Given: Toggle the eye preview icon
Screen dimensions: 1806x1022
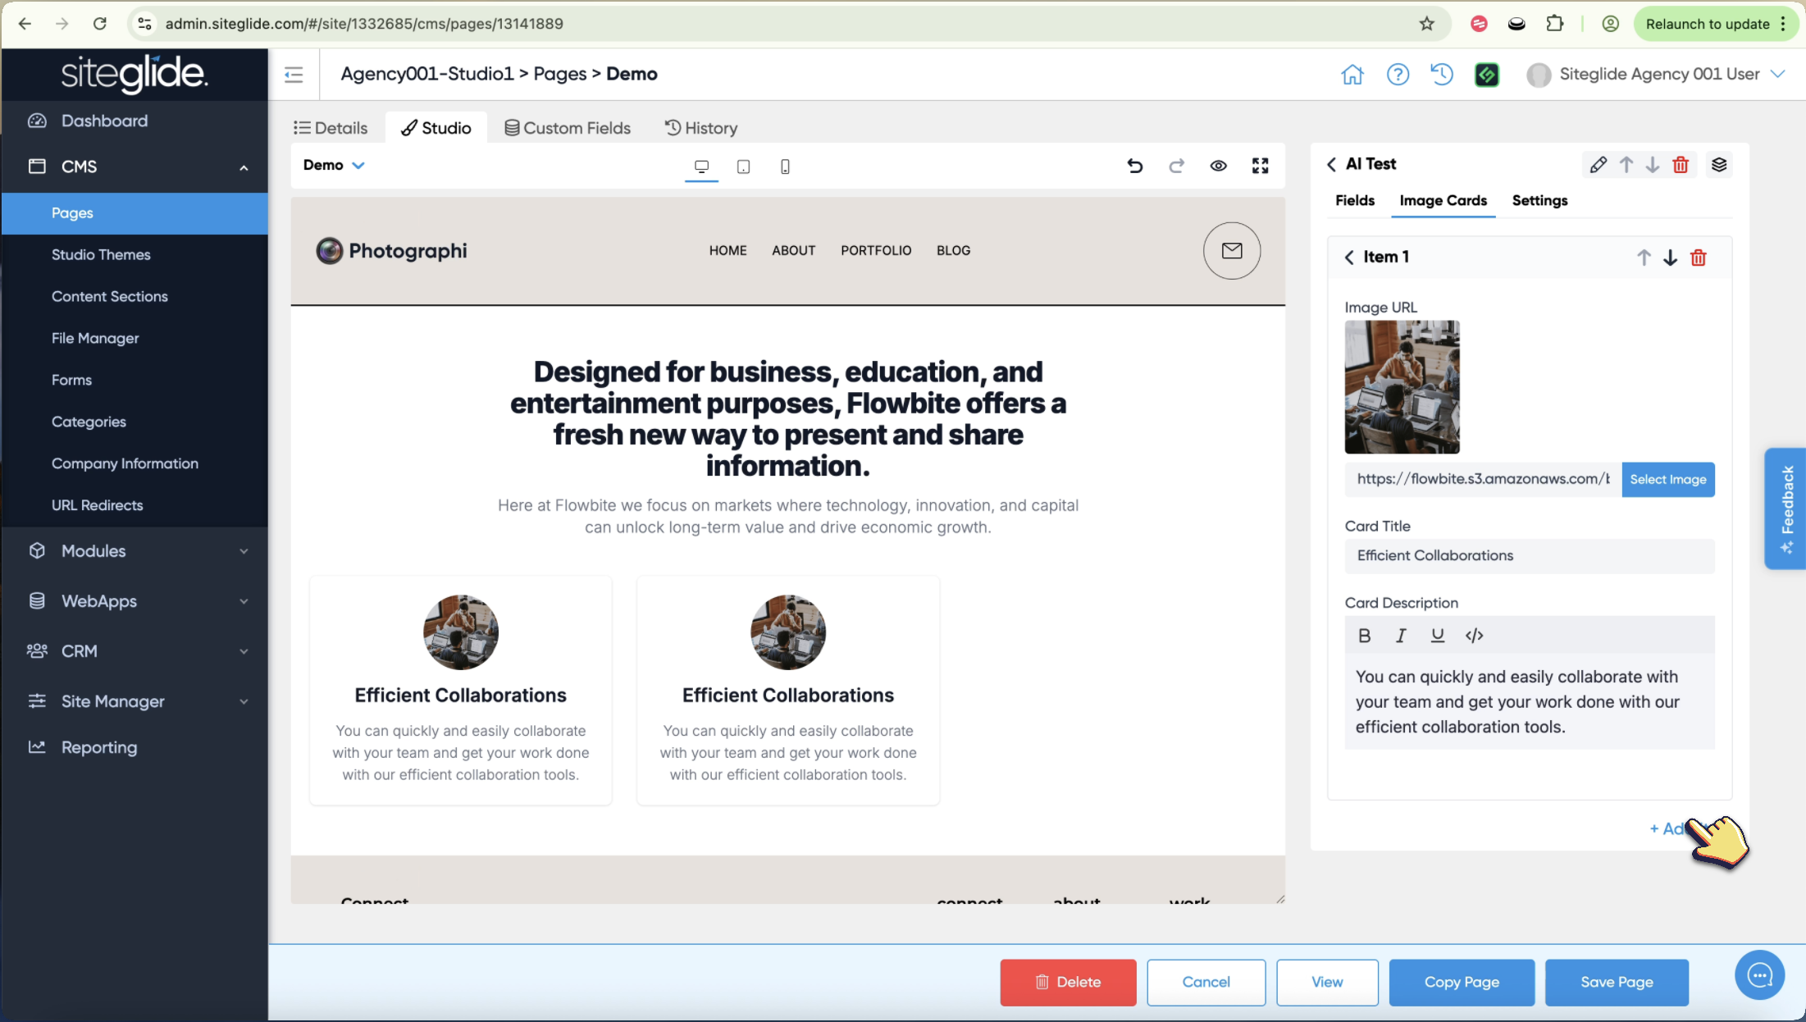Looking at the screenshot, I should (1218, 166).
